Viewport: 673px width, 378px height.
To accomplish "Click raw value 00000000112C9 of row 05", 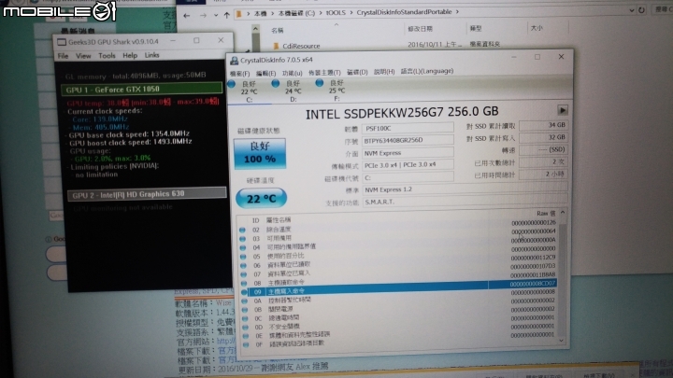I will point(533,258).
